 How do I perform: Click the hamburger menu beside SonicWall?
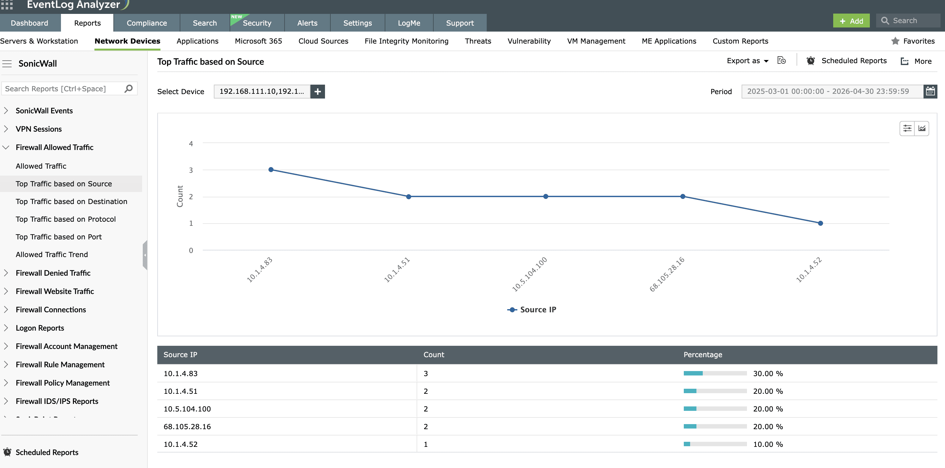coord(7,64)
